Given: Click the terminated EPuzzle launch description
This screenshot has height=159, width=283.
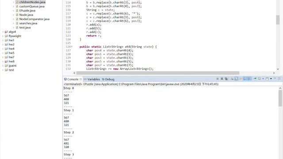Looking at the screenshot, I should [x=141, y=84].
